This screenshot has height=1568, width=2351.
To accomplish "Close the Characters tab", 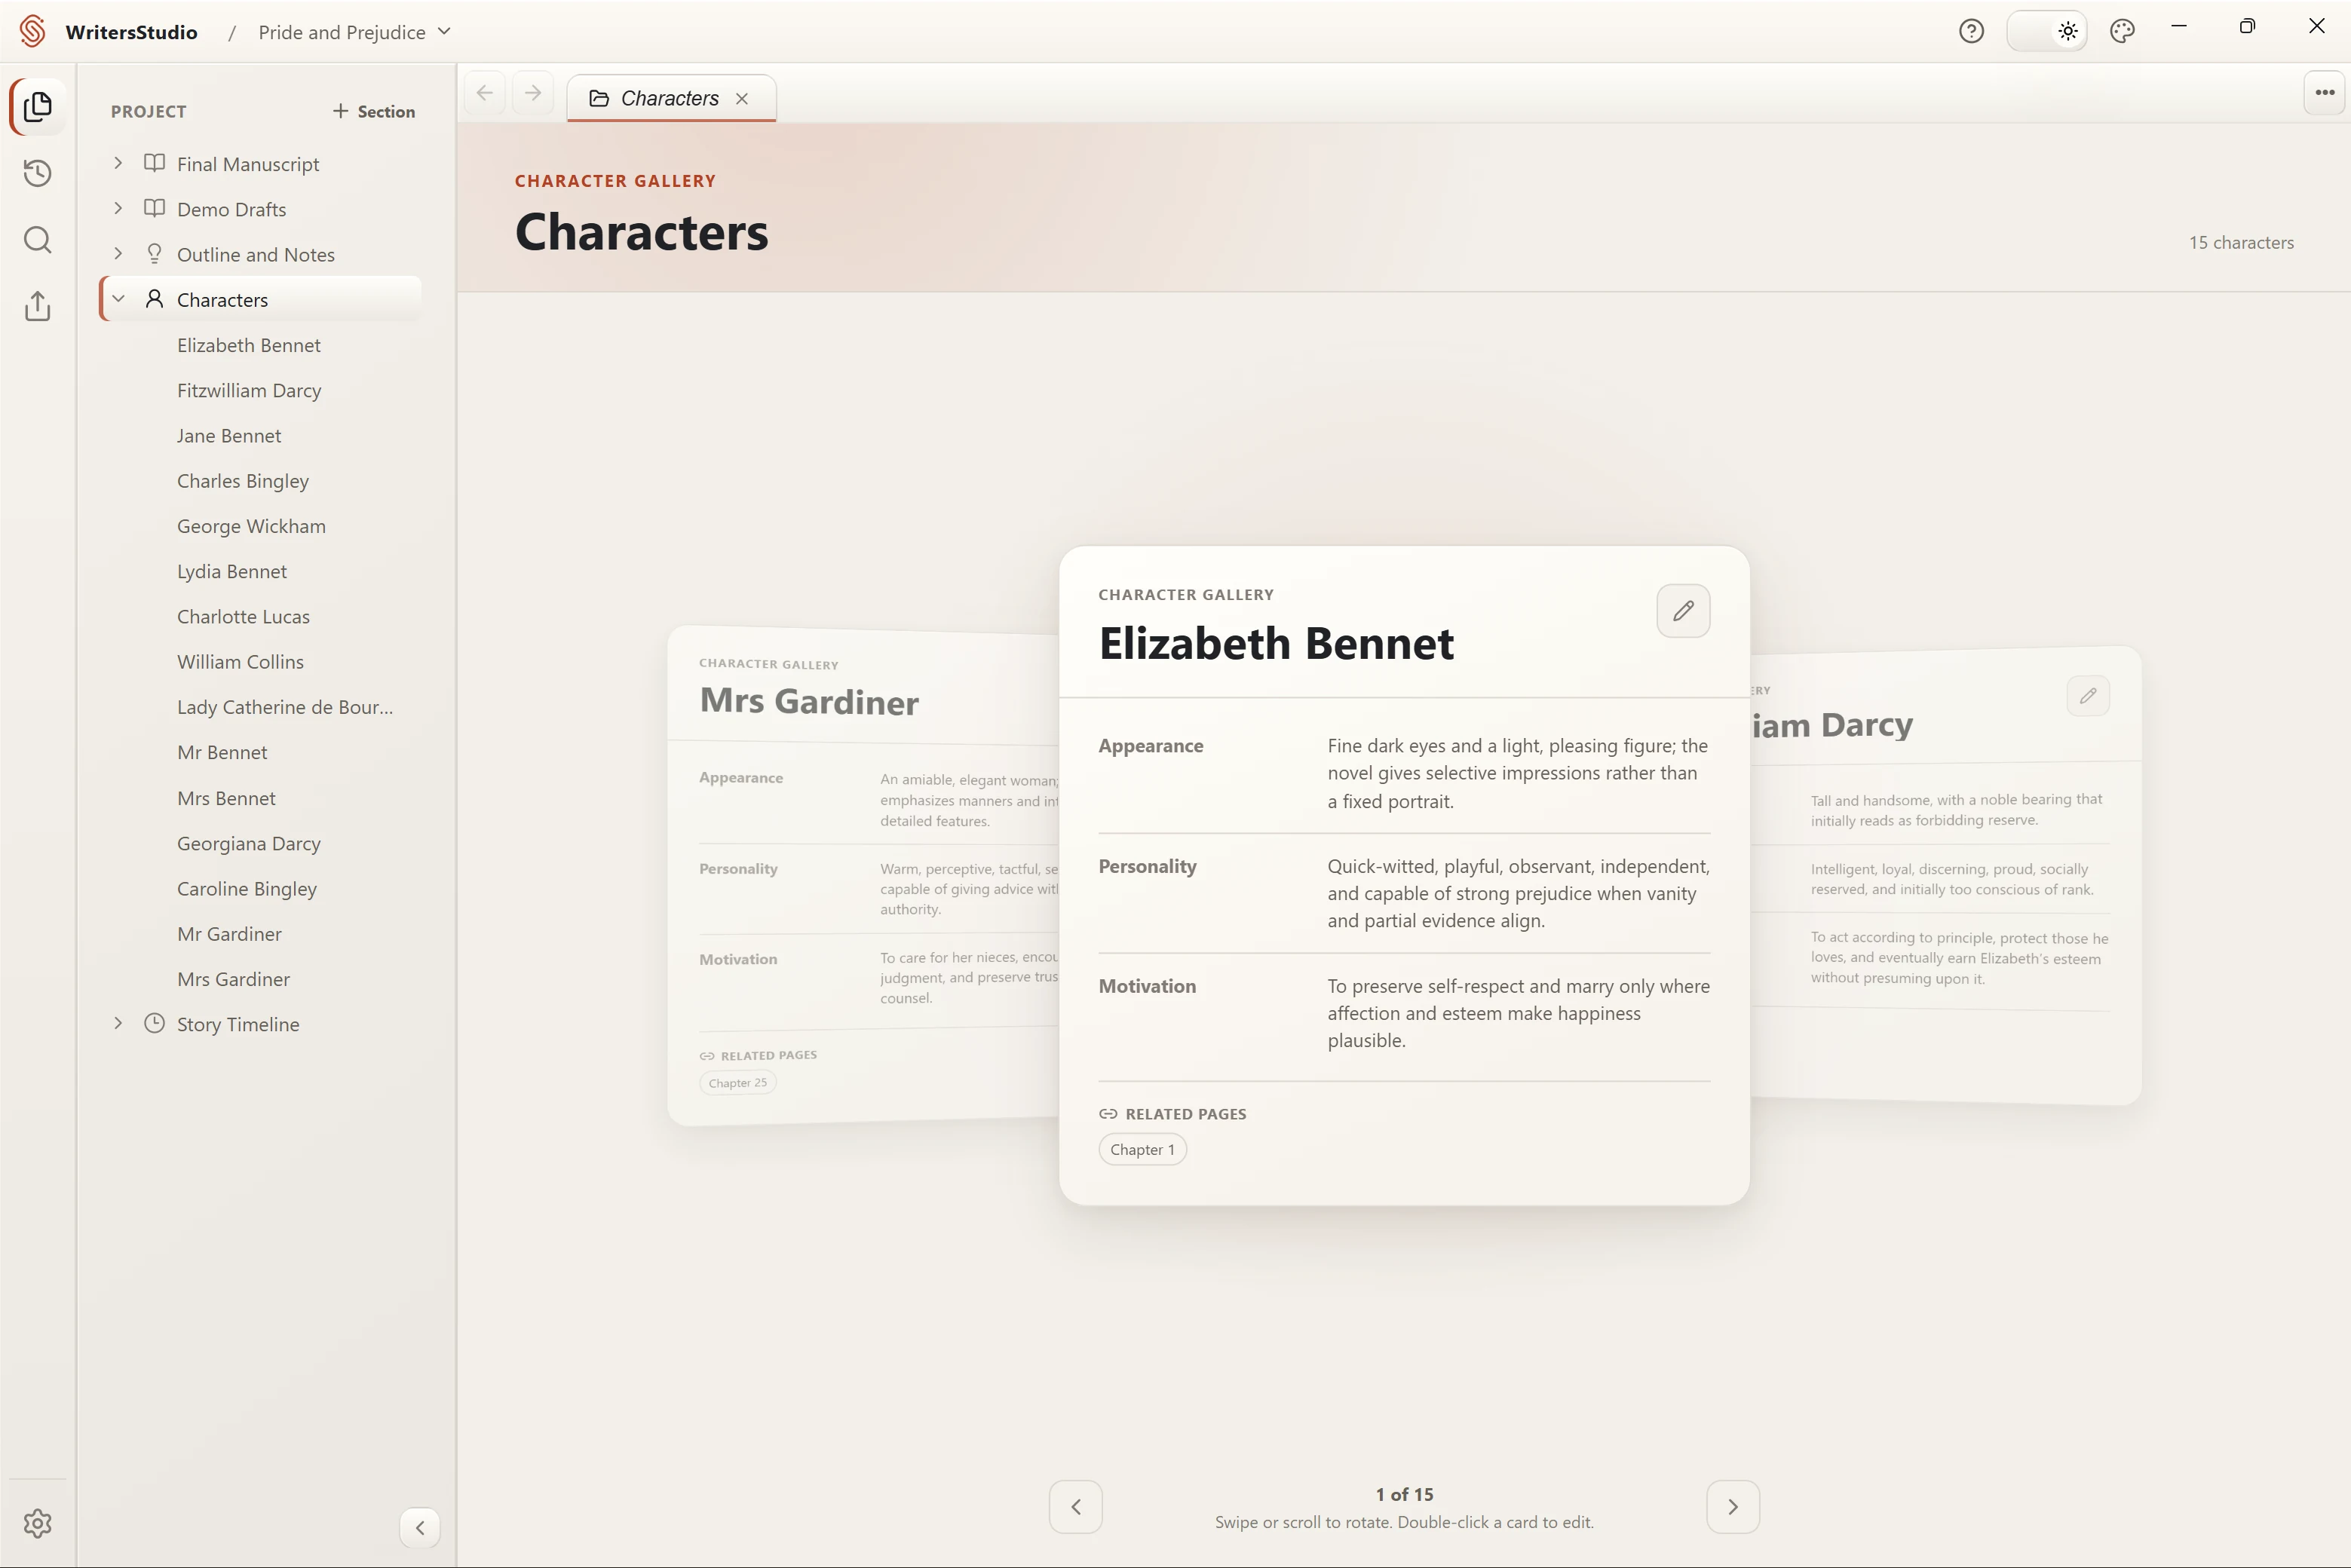I will [x=742, y=98].
